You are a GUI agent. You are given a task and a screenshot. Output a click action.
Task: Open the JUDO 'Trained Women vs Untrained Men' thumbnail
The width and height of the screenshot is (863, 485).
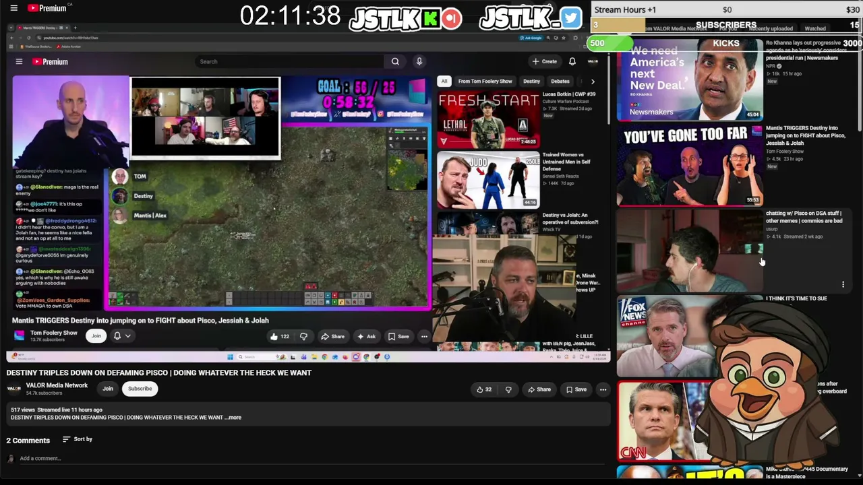488,179
